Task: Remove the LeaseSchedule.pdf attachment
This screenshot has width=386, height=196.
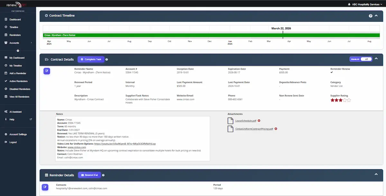Action: pyautogui.click(x=259, y=121)
